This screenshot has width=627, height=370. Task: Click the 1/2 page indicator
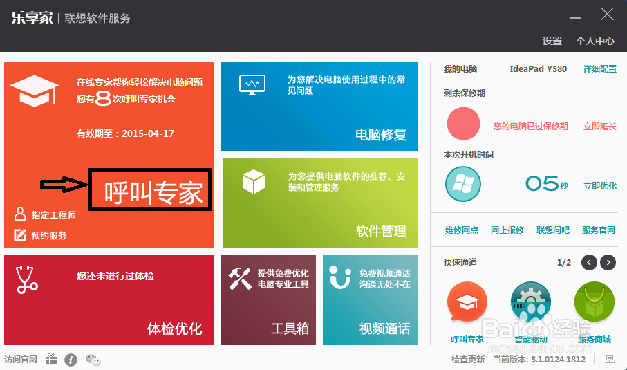tap(564, 263)
